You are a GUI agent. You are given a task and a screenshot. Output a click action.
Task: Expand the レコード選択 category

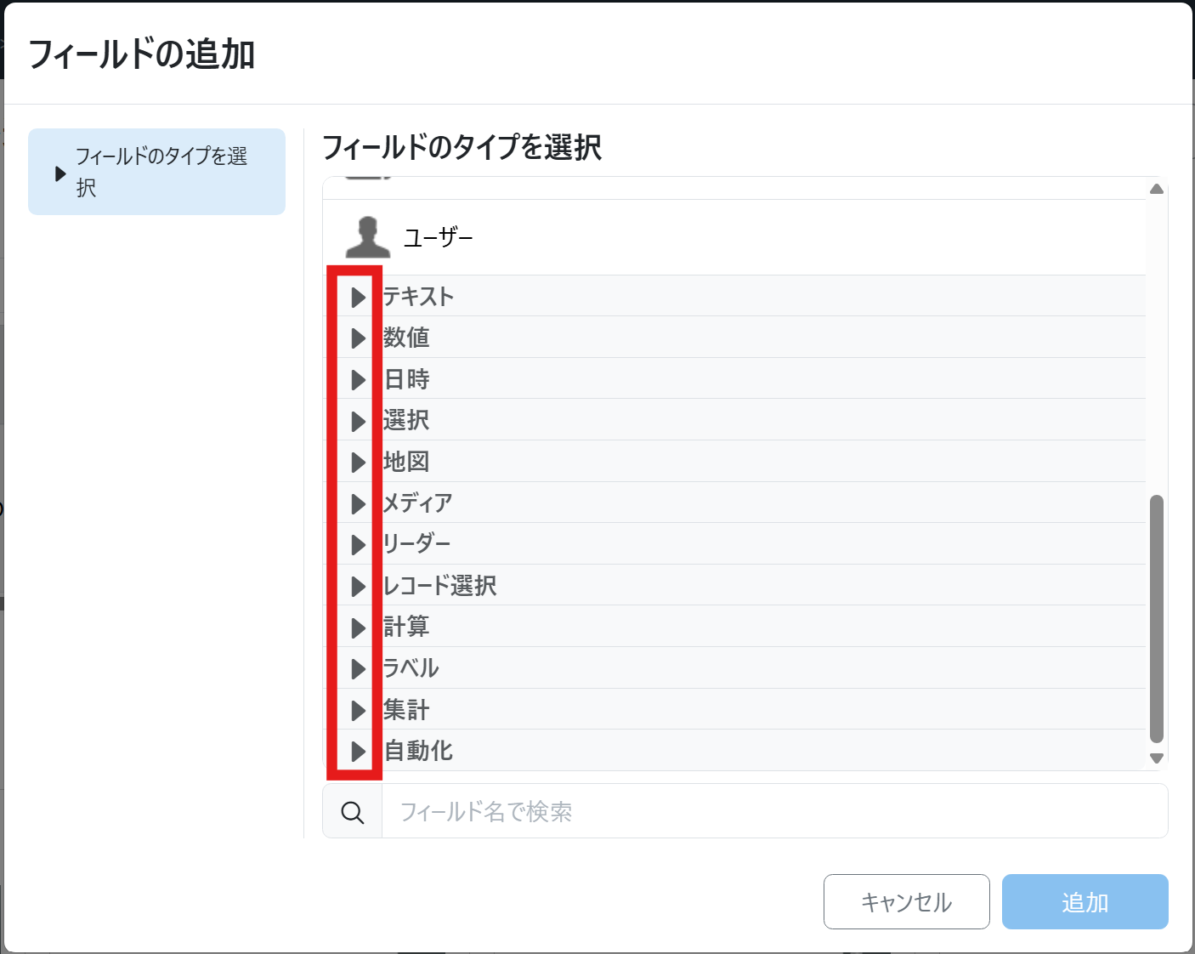click(x=358, y=586)
